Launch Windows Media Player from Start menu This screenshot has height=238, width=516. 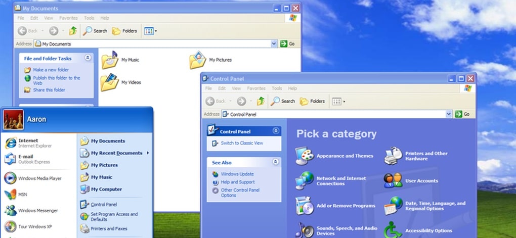[33, 178]
